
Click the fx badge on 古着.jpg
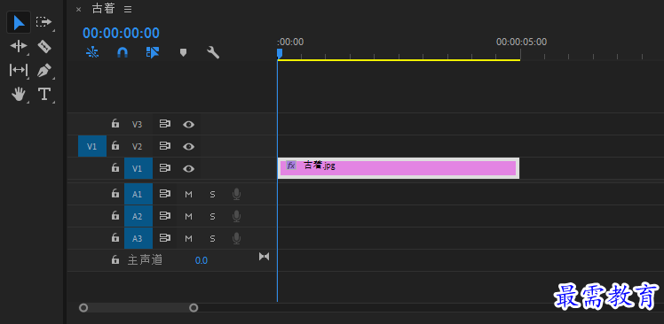pos(291,166)
